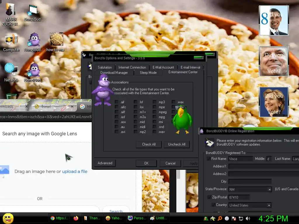The width and height of the screenshot is (299, 224).
Task: Toggle the .avi file type checkbox
Action: pyautogui.click(x=117, y=132)
